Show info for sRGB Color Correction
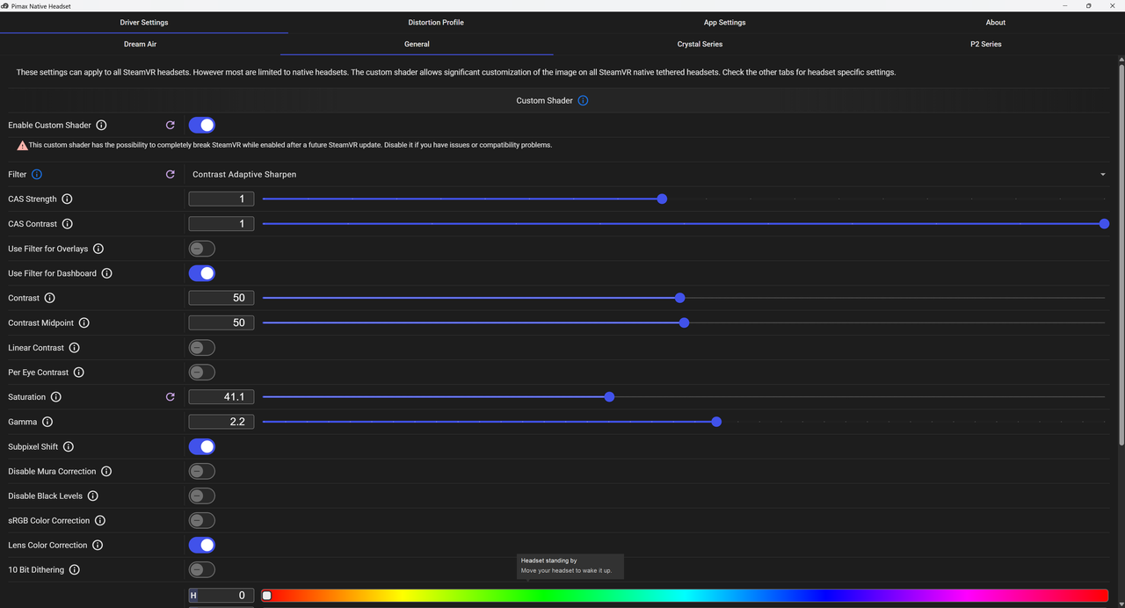Screen dimensions: 1125x608 point(100,520)
